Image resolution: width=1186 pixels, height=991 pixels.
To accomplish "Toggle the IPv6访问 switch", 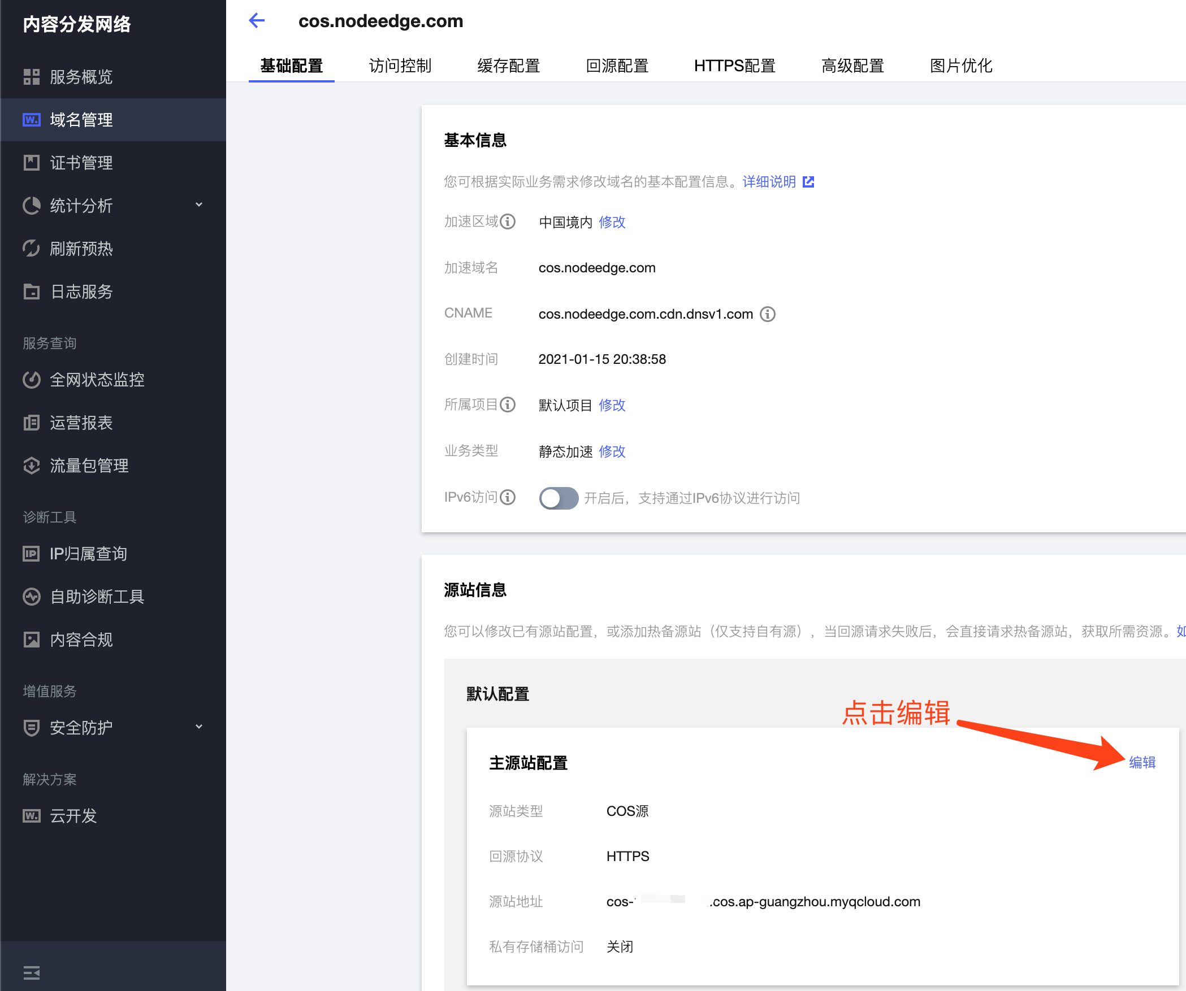I will (x=559, y=498).
